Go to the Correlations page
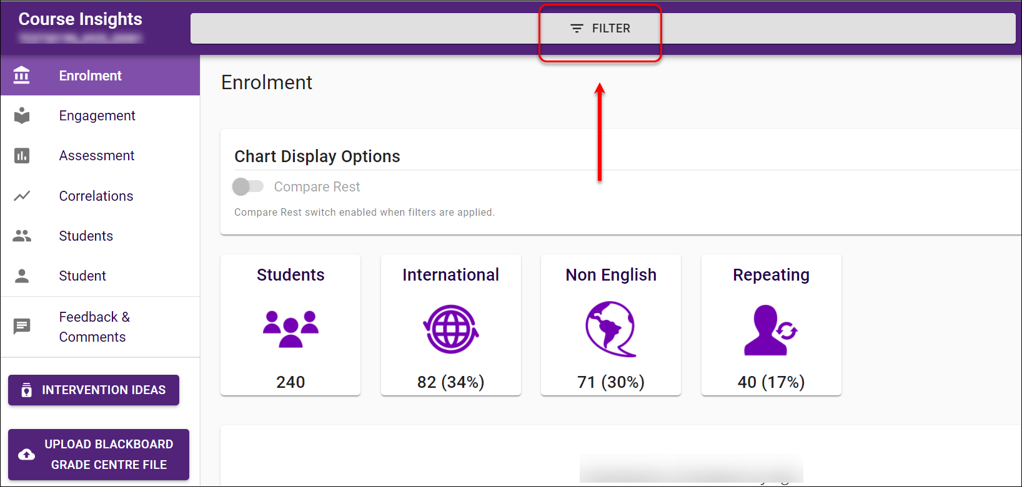This screenshot has width=1022, height=487. 96,196
